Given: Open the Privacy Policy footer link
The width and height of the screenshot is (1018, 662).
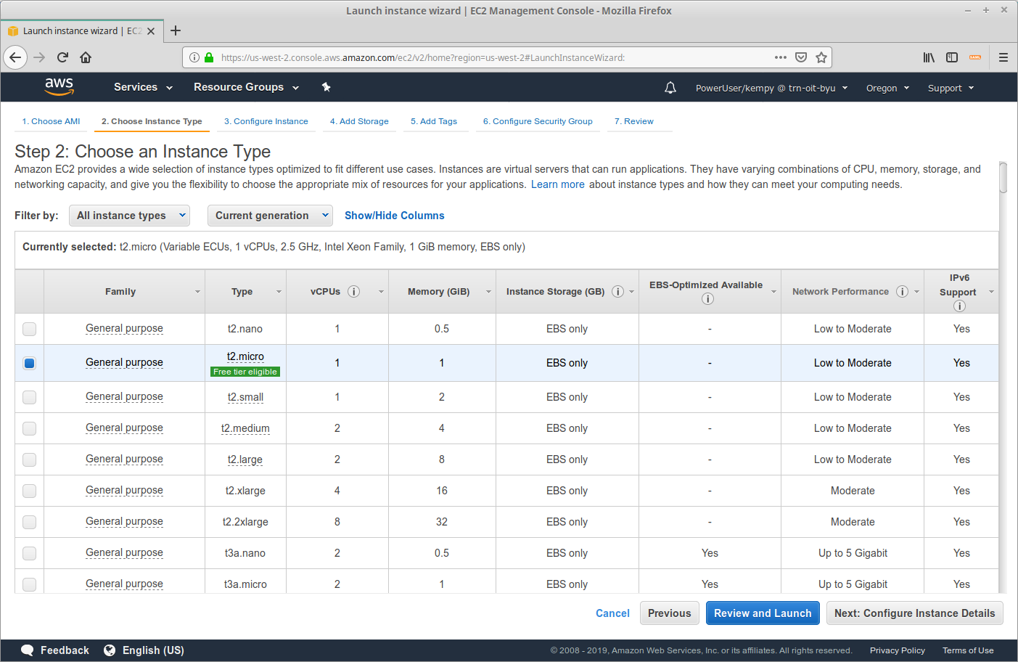Looking at the screenshot, I should coord(898,650).
